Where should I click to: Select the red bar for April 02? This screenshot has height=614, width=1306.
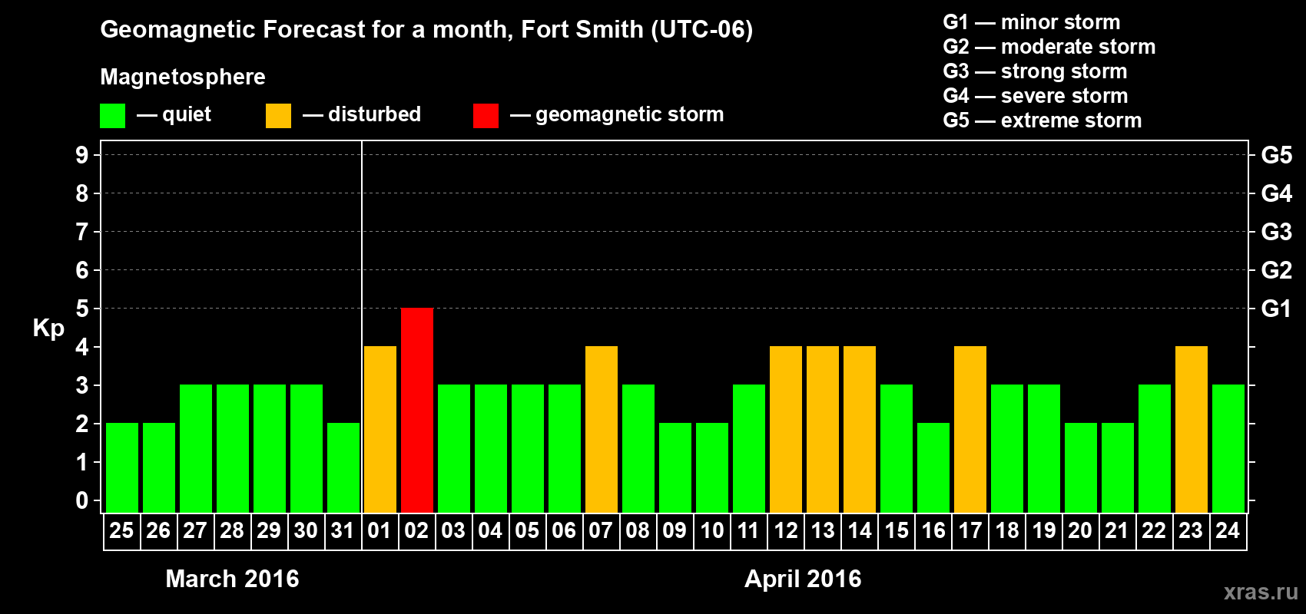(417, 410)
